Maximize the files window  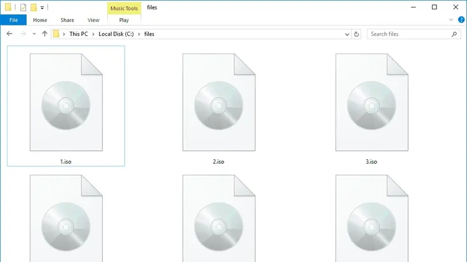(x=435, y=7)
